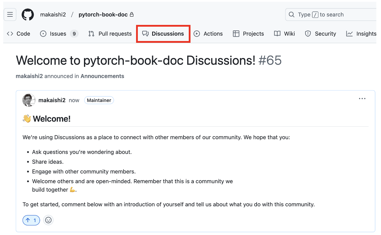Click the Maintainer badge

[99, 100]
